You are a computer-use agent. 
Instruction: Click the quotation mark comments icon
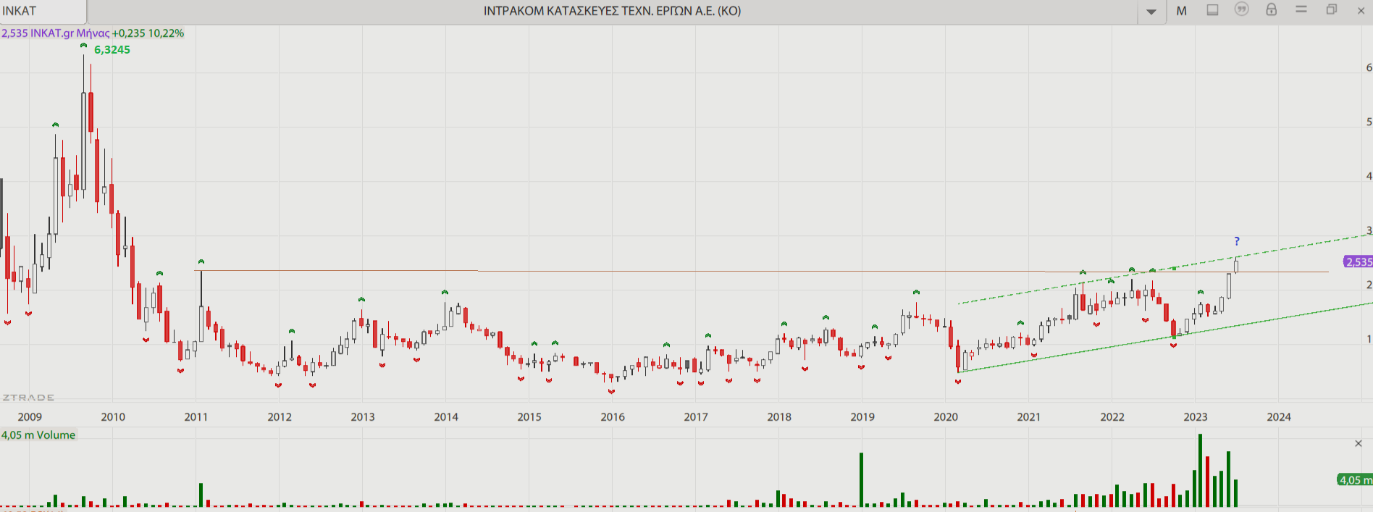(1242, 9)
